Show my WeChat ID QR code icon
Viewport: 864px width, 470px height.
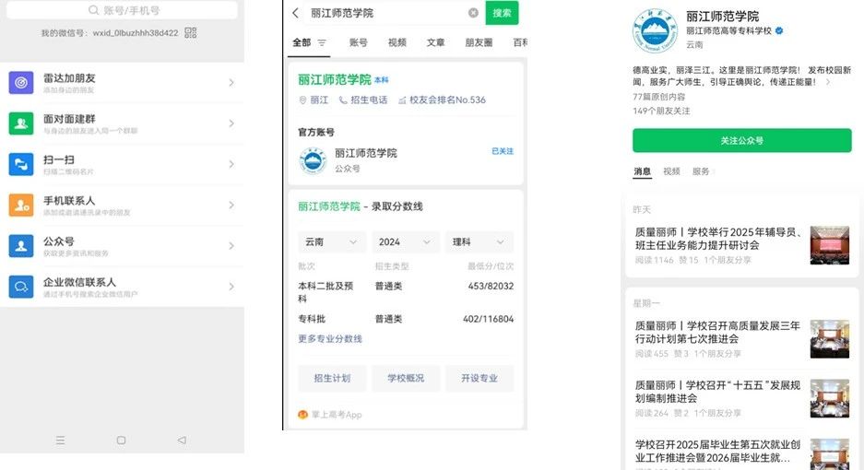pos(191,33)
